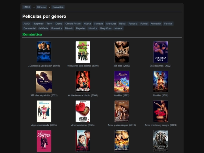This screenshot has height=153, width=204.
Task: Open the Algo embarazada poster
Action: point(44,111)
